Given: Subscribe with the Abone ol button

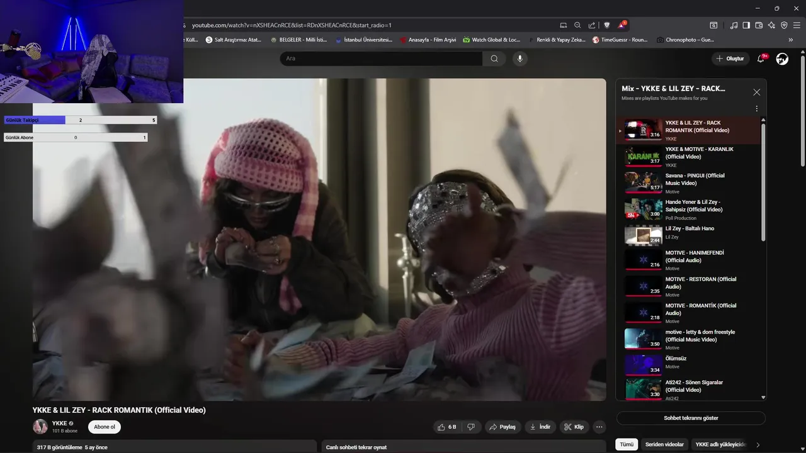Looking at the screenshot, I should [x=105, y=427].
